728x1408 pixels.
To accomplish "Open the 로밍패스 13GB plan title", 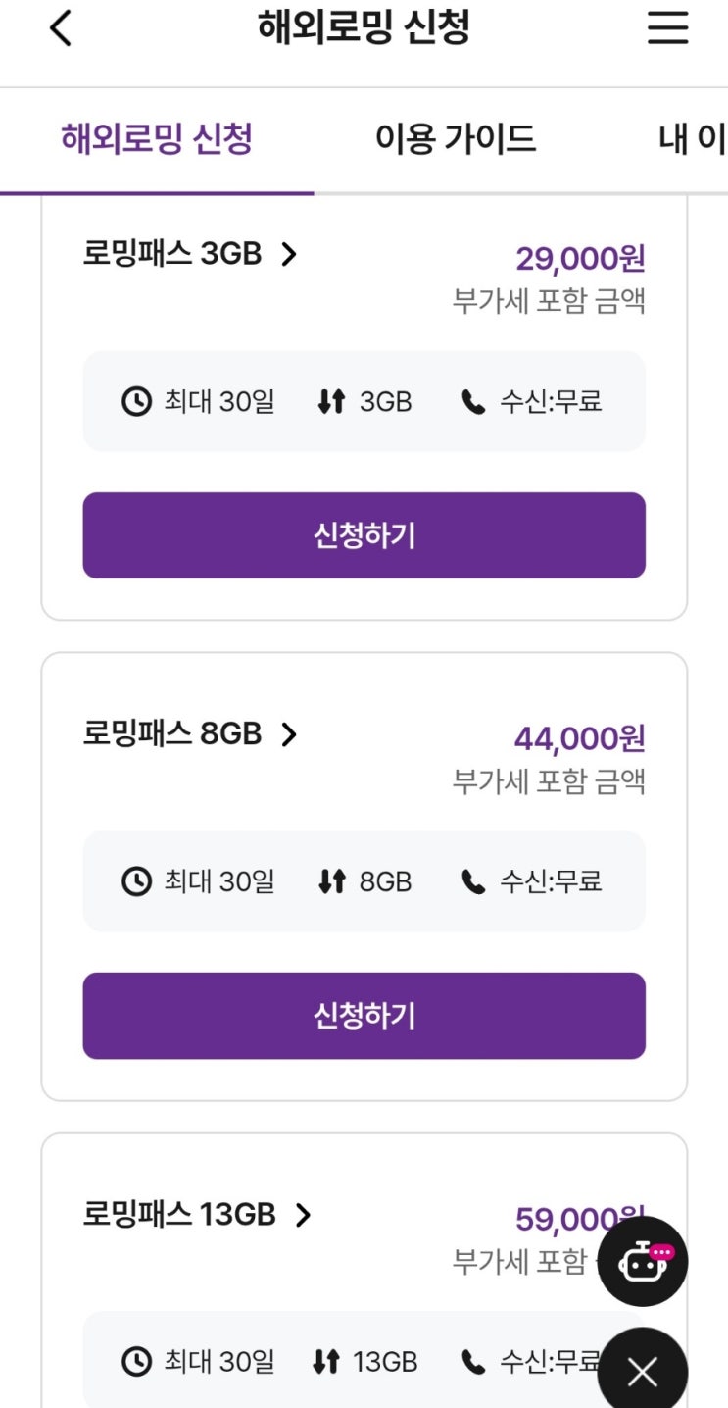I will 179,1215.
